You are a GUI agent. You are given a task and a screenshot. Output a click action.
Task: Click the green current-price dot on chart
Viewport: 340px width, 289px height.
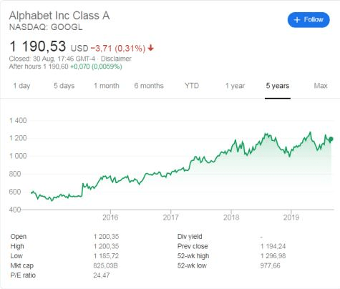tap(331, 139)
